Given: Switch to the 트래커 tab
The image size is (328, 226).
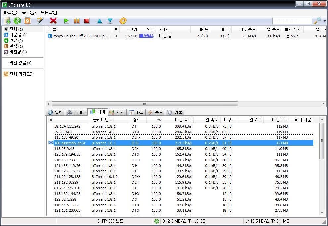Looking at the screenshot, I should (x=76, y=112).
